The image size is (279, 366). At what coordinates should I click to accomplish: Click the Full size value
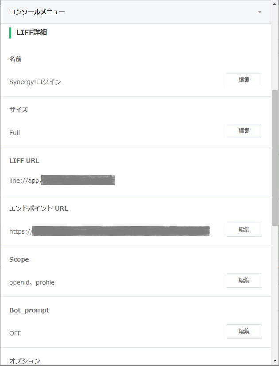pos(15,133)
